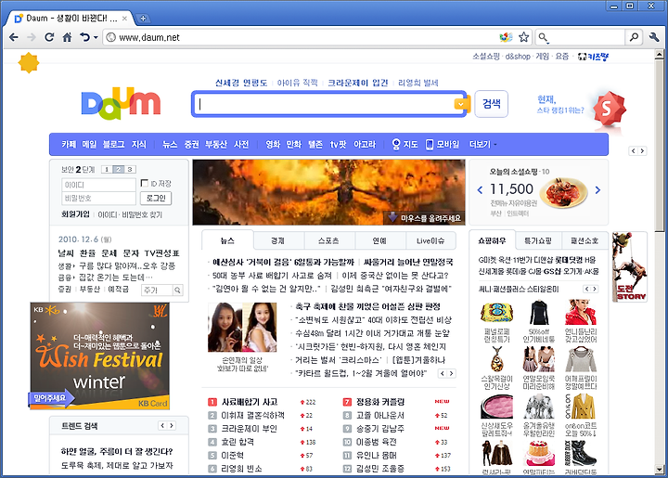The width and height of the screenshot is (668, 478).
Task: Click the undo closed tab icon
Action: click(x=84, y=37)
